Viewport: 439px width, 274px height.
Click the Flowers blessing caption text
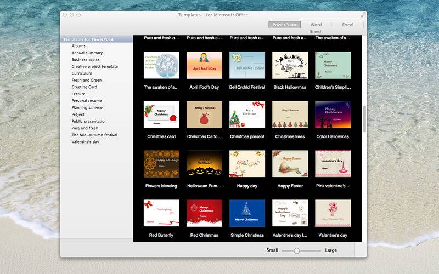[161, 186]
